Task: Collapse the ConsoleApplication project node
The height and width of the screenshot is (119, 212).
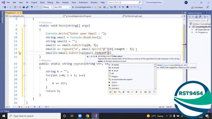Action: [189, 27]
